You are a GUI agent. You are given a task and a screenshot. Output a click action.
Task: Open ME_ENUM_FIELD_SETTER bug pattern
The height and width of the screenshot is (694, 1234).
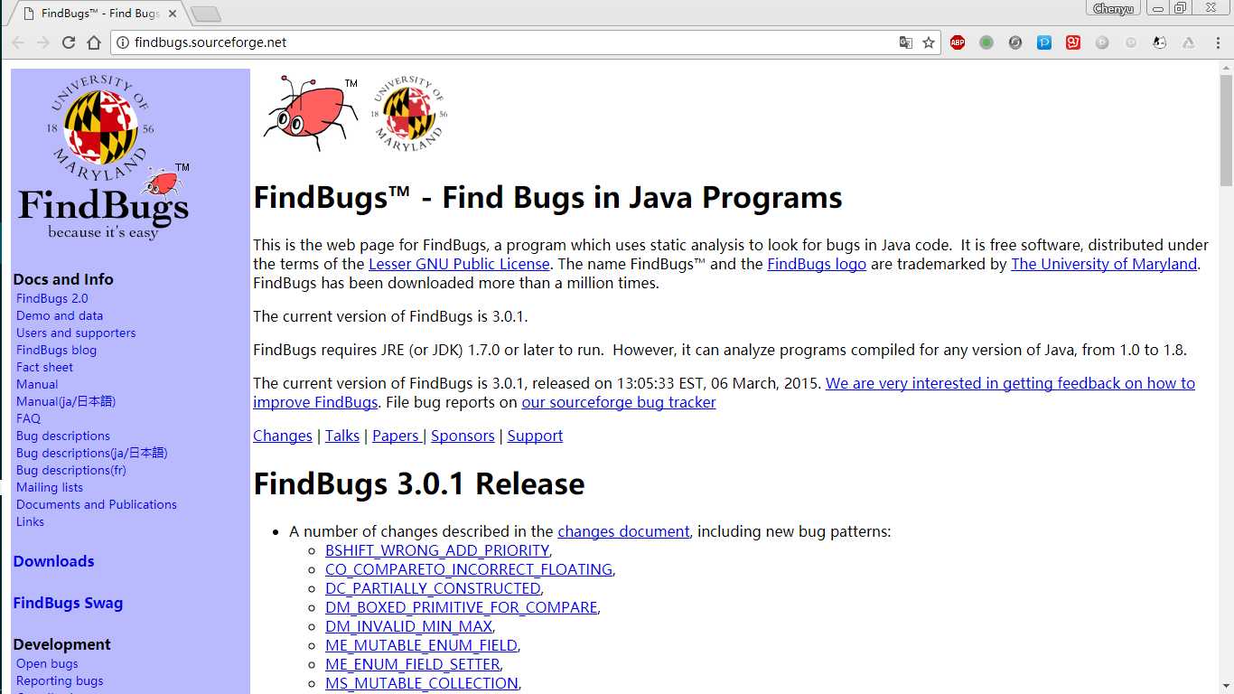coord(412,664)
